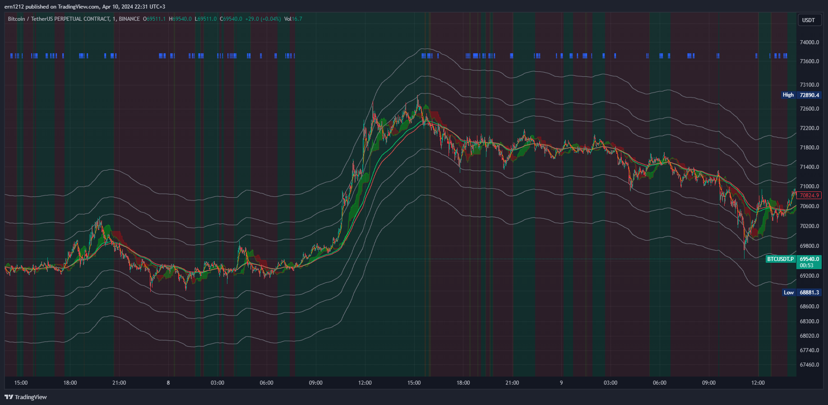Click the close value C69540.0 in legend
Viewport: 828px width, 405px height.
[x=231, y=19]
